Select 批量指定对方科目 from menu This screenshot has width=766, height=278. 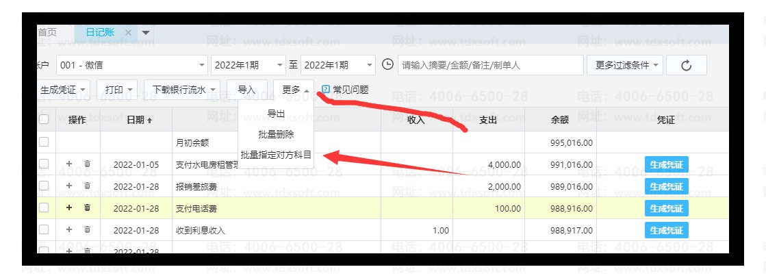(276, 155)
